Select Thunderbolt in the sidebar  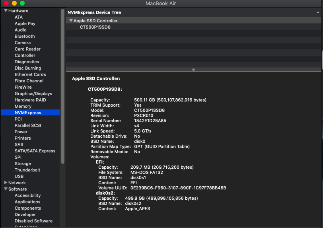click(x=27, y=170)
